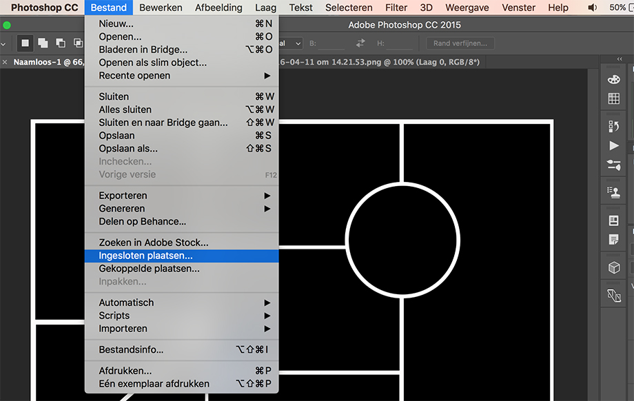Select Sluiten en naar Bridge gaan...

coord(181,123)
